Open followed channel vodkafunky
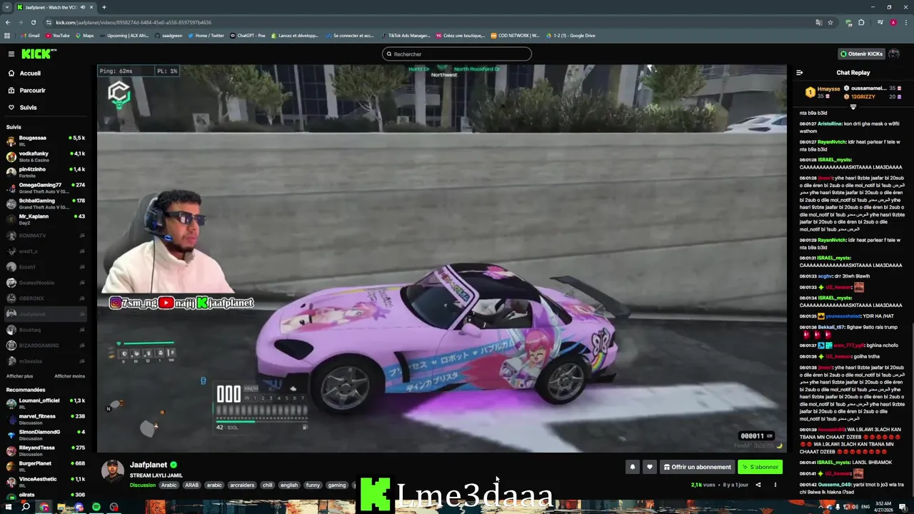 click(44, 156)
